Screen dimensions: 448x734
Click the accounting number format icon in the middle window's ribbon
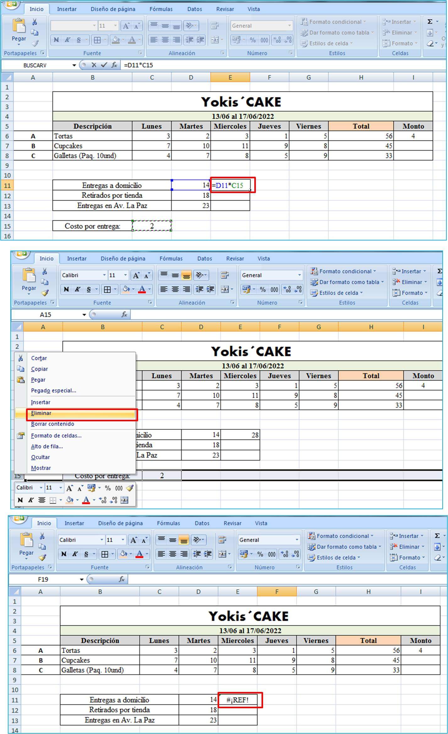(x=247, y=289)
